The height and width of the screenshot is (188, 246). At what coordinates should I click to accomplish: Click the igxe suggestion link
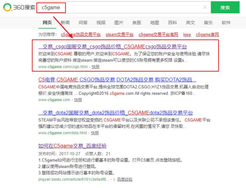(187, 34)
